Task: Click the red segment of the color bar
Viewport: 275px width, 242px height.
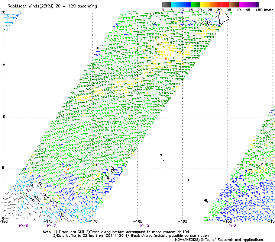Action: pyautogui.click(x=224, y=4)
